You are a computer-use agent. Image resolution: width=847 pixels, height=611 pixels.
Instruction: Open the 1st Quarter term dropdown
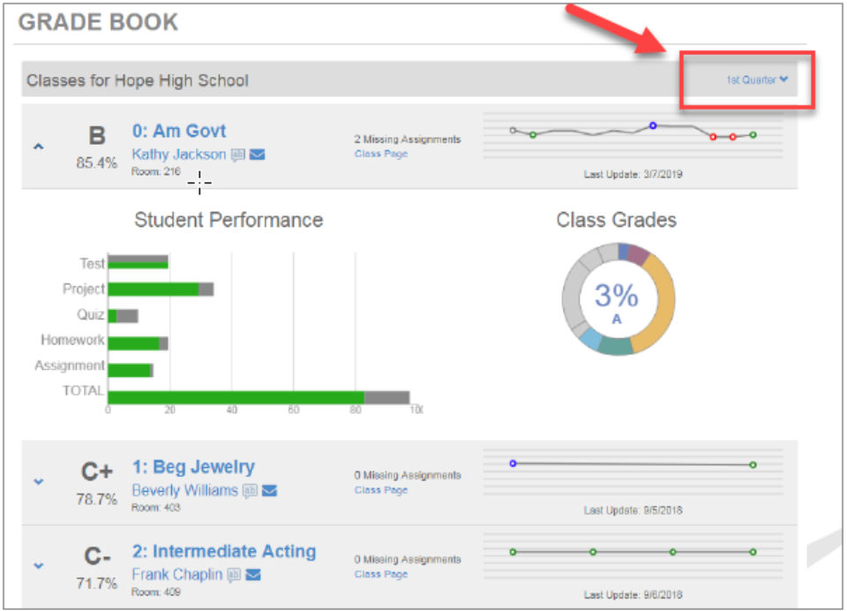click(756, 80)
